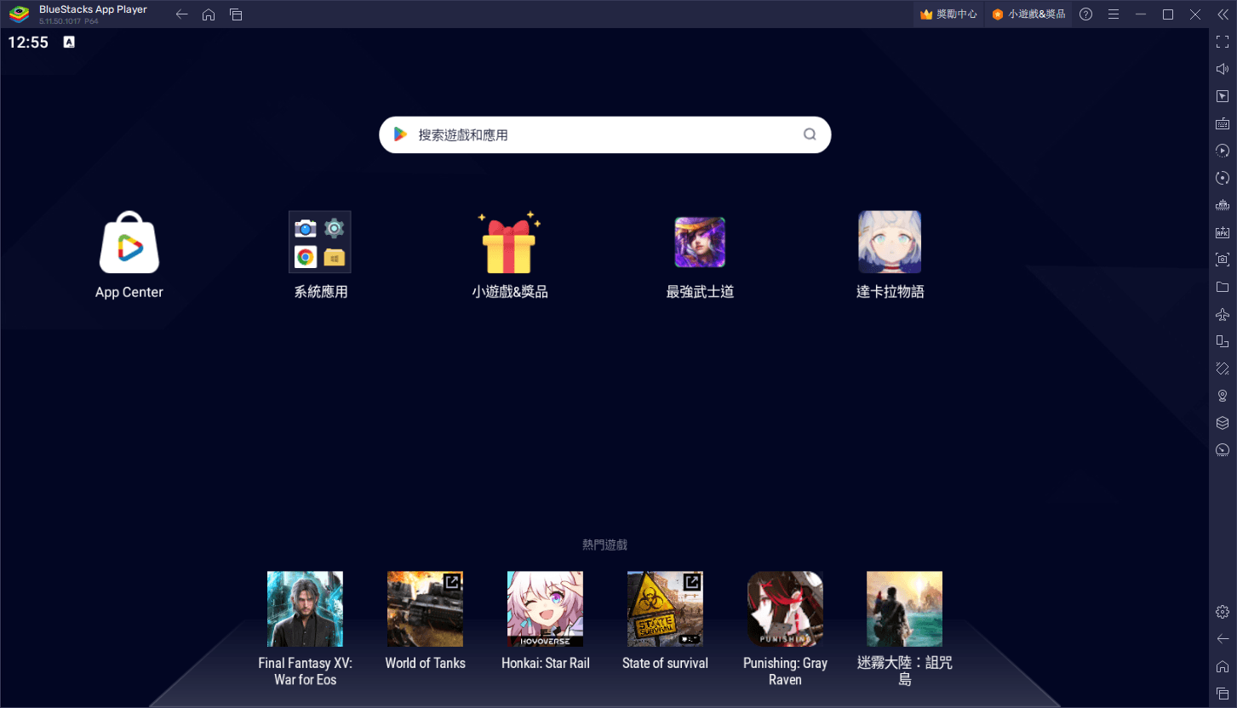Click the eco mode gauge icon in the sidebar
1237x708 pixels.
1223,450
